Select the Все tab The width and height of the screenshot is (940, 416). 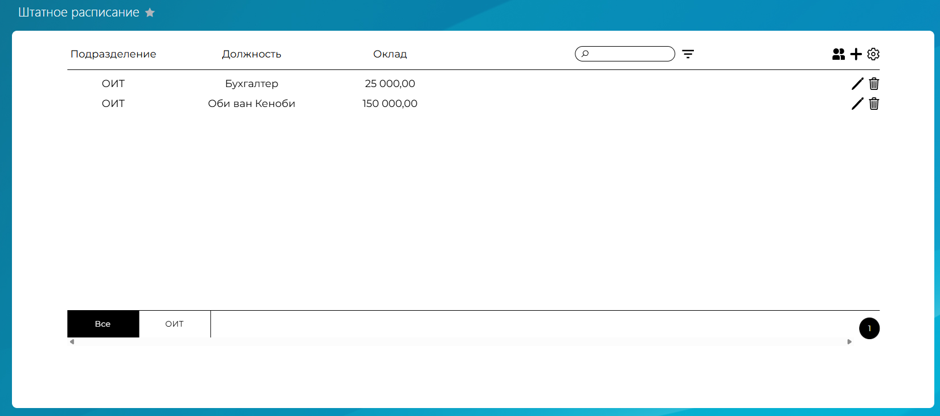click(103, 324)
